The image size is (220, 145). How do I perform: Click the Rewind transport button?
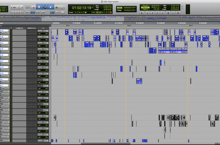pyautogui.click(x=152, y=13)
